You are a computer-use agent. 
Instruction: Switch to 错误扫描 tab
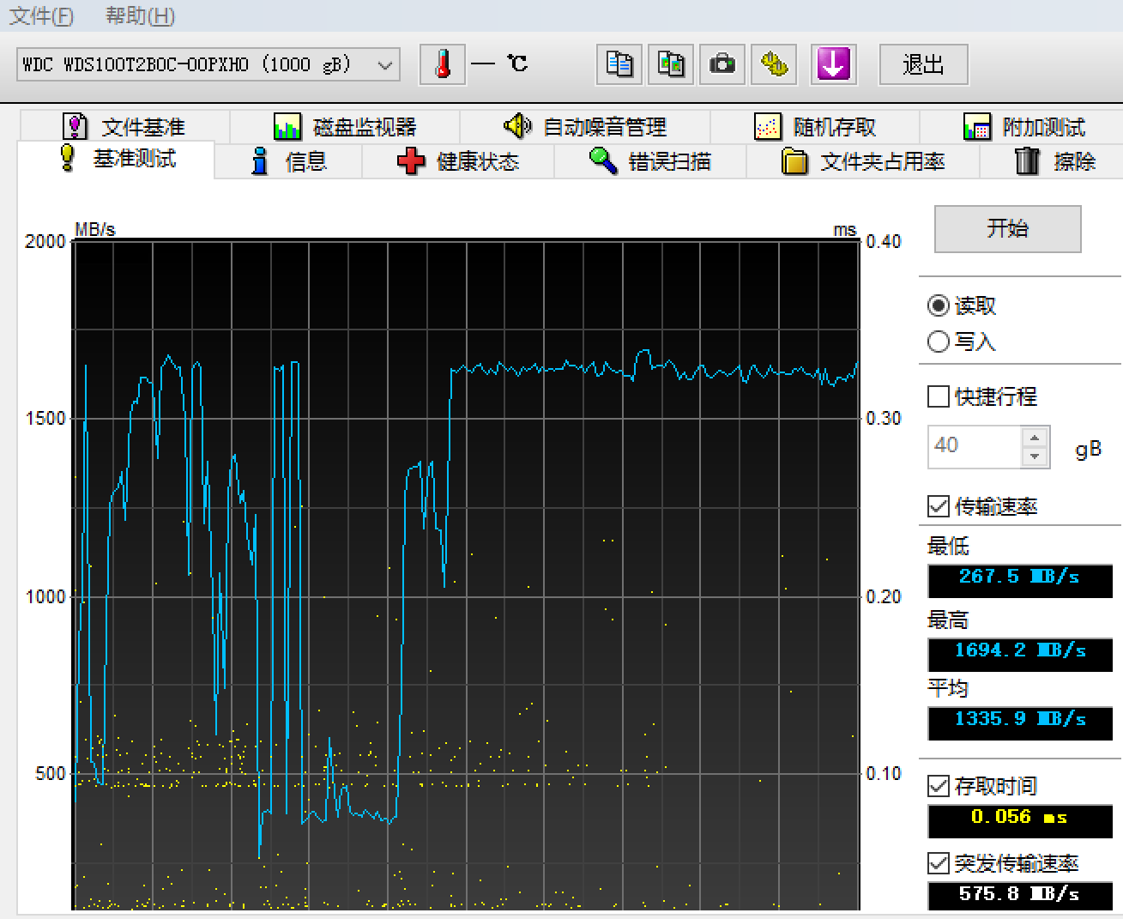click(650, 161)
